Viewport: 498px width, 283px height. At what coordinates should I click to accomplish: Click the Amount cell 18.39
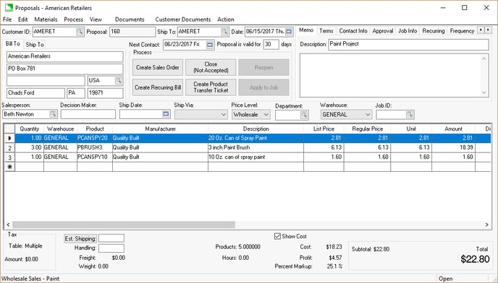point(453,148)
